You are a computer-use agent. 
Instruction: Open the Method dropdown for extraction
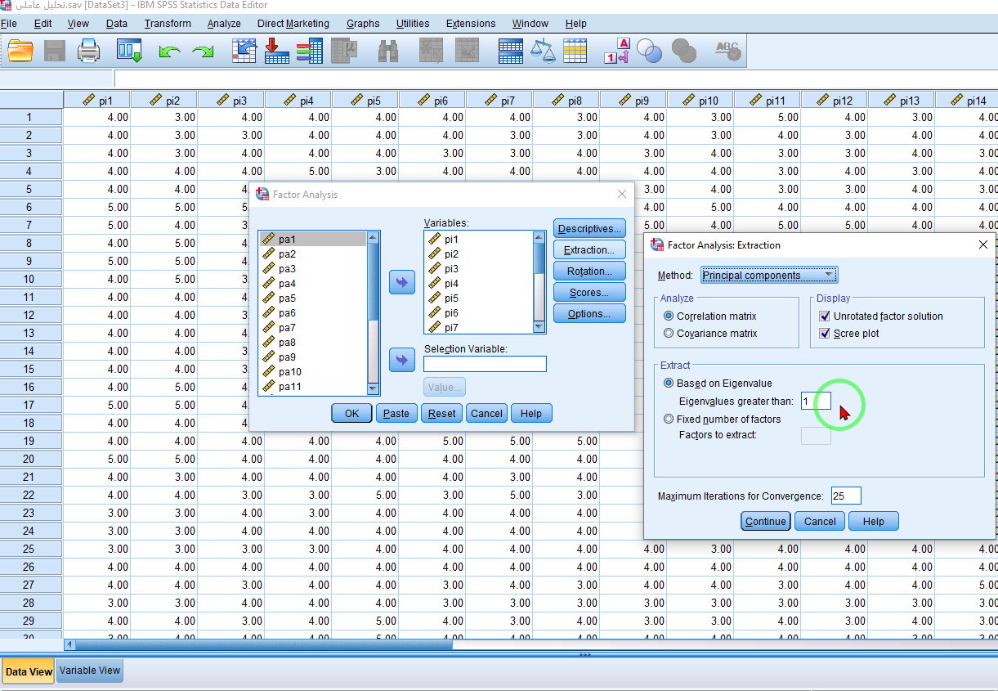pyautogui.click(x=768, y=276)
